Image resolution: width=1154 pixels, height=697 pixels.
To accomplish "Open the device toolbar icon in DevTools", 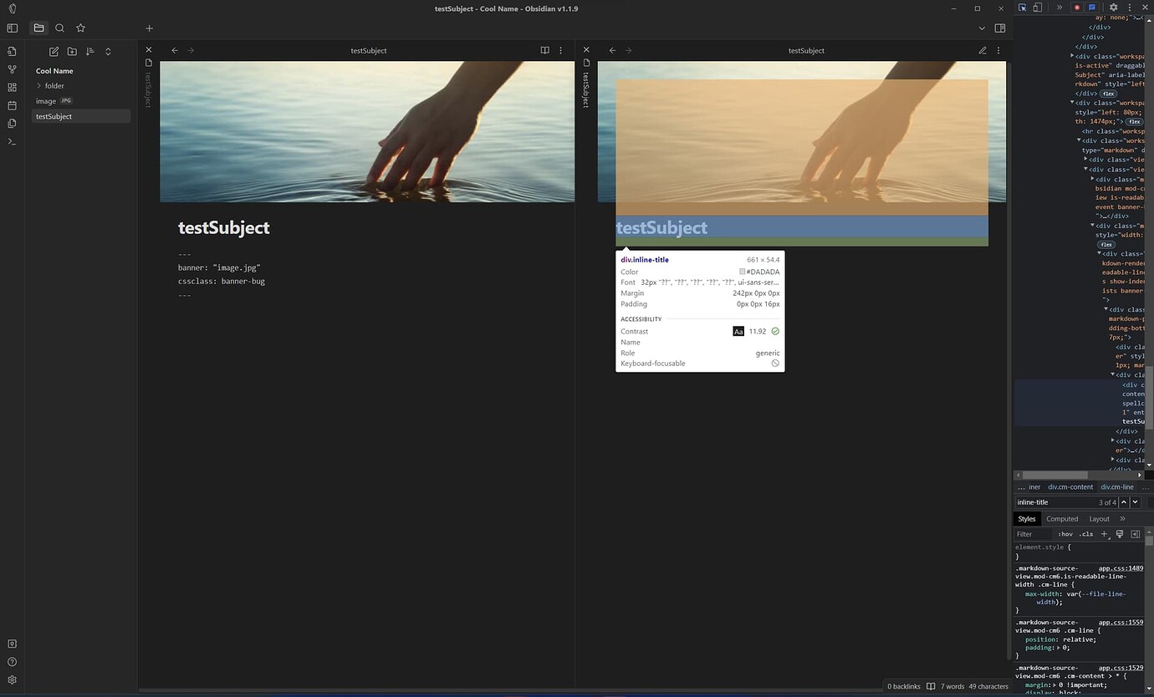I will click(x=1037, y=7).
